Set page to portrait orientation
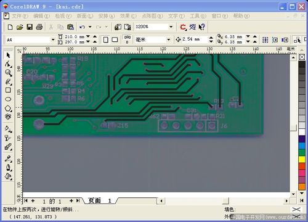This screenshot has width=308, height=222. [105, 39]
